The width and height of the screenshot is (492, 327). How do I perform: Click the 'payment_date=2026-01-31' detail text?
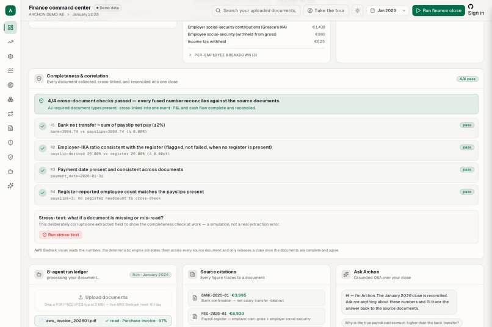point(76,176)
